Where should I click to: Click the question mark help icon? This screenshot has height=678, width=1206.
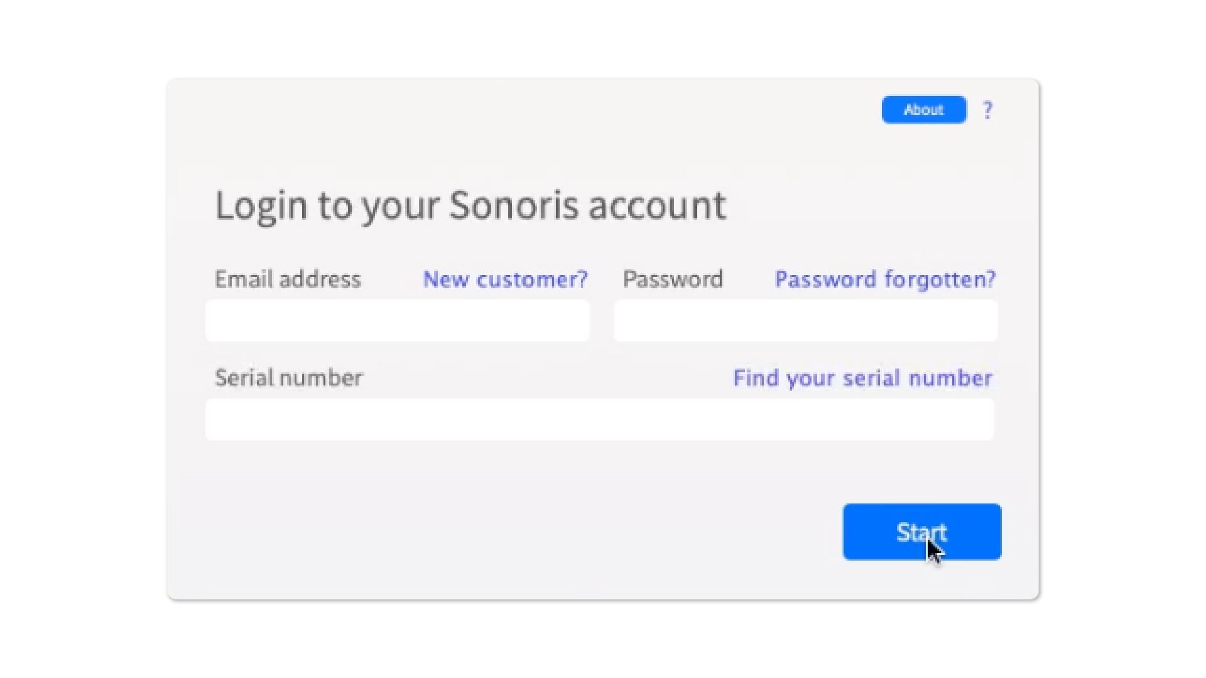coord(988,110)
